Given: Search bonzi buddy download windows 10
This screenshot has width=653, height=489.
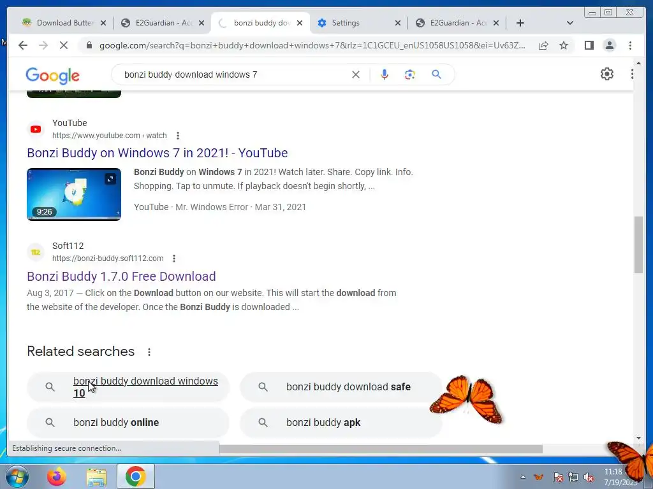Looking at the screenshot, I should click(x=128, y=387).
